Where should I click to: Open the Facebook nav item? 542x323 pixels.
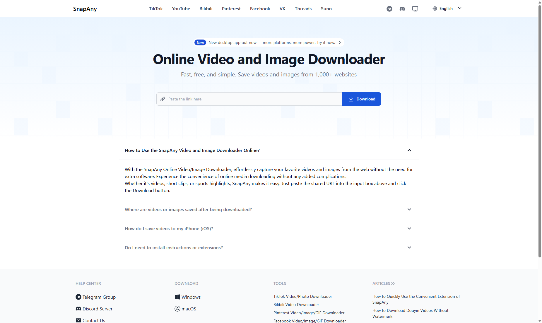coord(260,9)
